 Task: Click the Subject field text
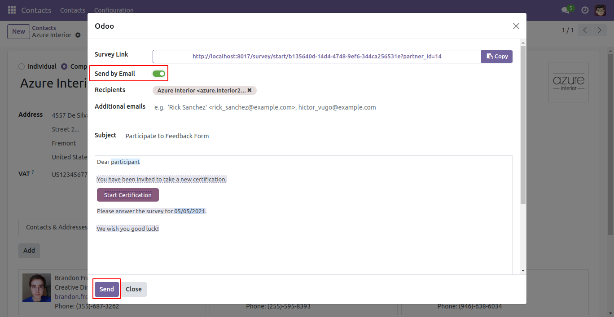point(167,136)
